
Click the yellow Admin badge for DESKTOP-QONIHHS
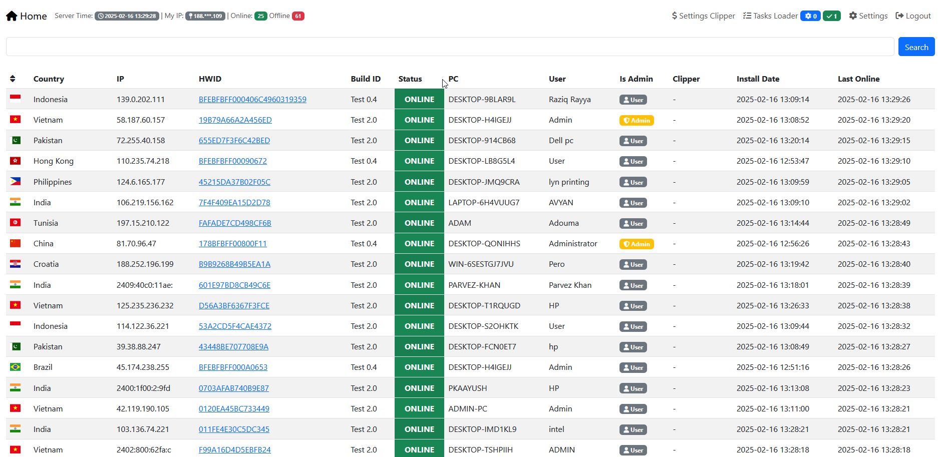[x=637, y=244]
